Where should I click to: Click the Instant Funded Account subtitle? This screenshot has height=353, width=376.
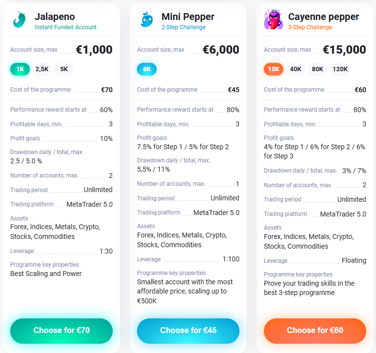[x=65, y=27]
